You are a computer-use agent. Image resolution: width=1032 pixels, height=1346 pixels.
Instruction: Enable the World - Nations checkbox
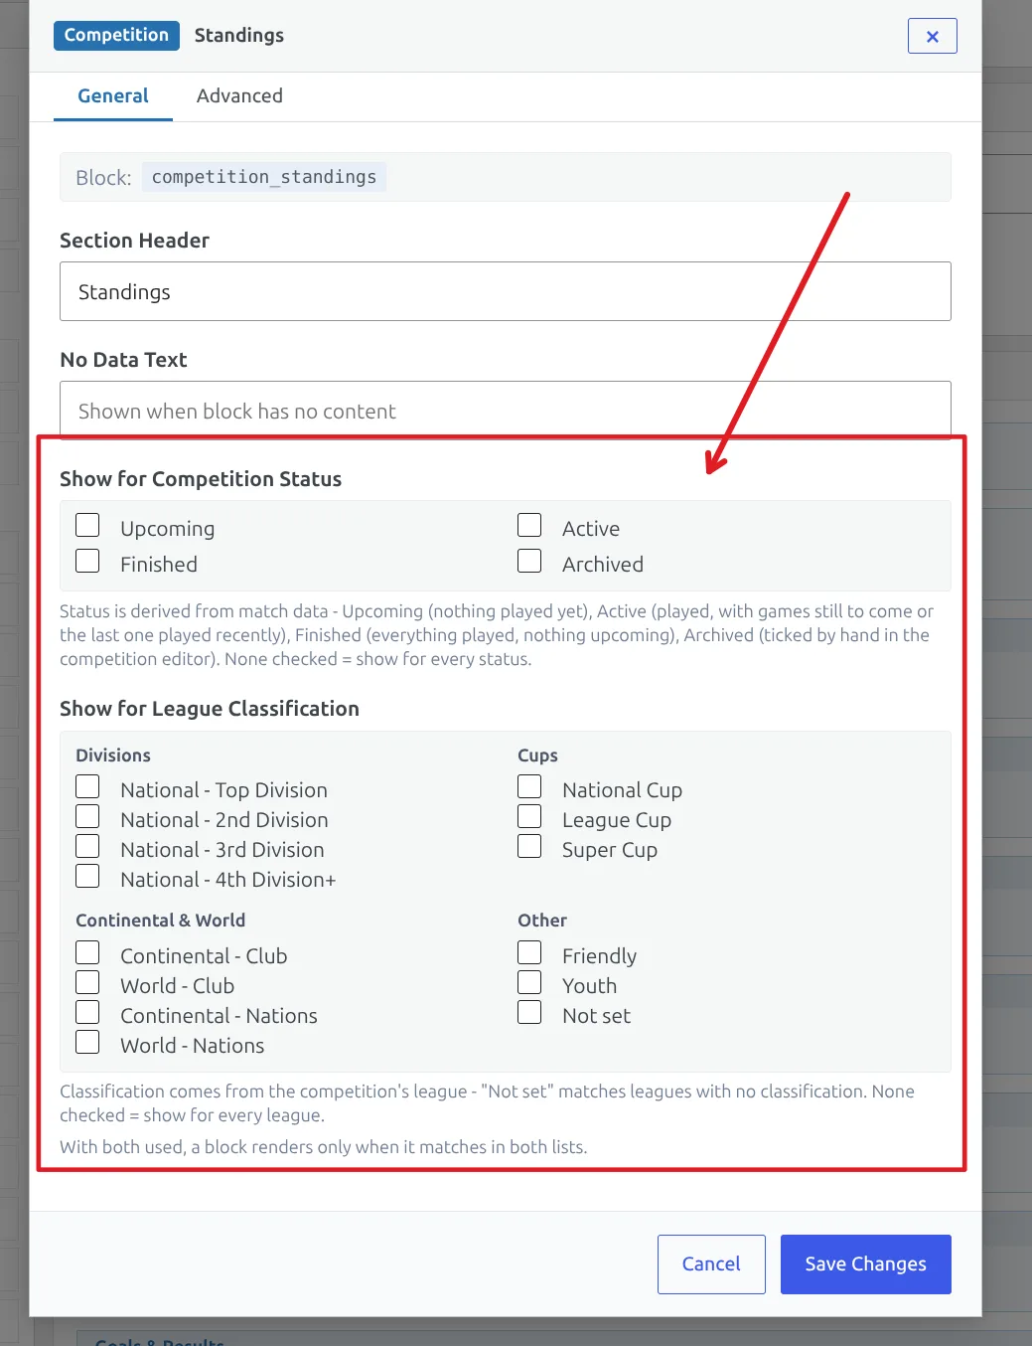point(87,1042)
